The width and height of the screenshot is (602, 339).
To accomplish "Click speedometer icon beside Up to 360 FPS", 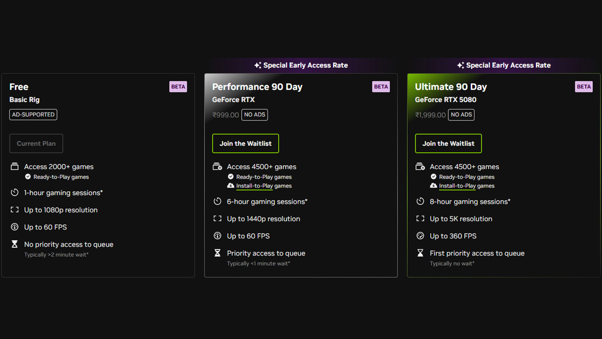I will tap(420, 236).
